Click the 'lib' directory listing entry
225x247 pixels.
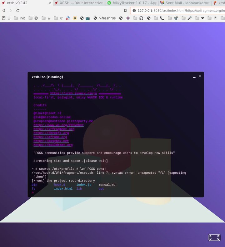click(79, 189)
